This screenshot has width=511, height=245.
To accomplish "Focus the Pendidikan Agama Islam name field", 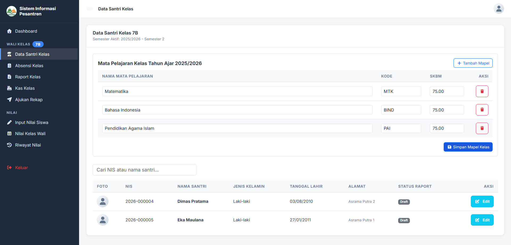I will [237, 128].
